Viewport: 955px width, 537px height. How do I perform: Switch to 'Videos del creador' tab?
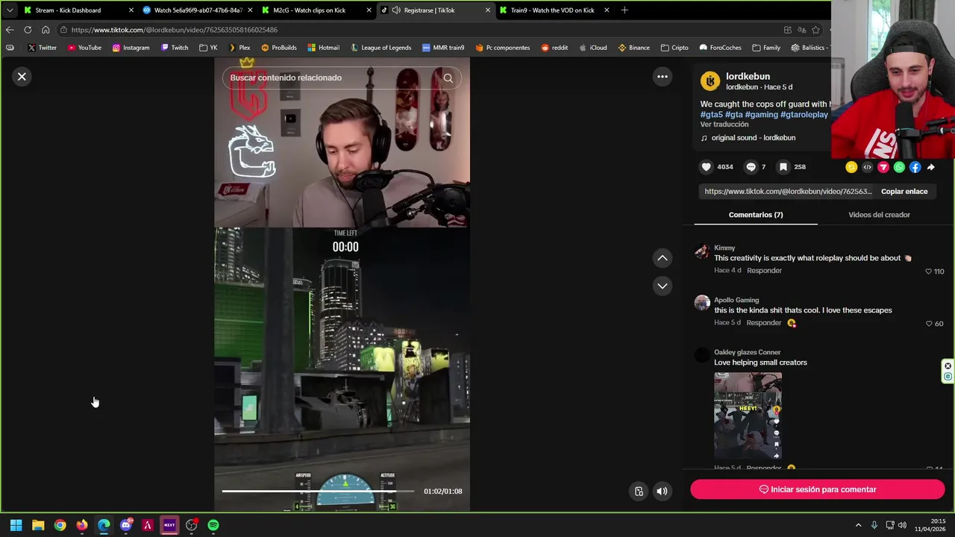pyautogui.click(x=879, y=215)
